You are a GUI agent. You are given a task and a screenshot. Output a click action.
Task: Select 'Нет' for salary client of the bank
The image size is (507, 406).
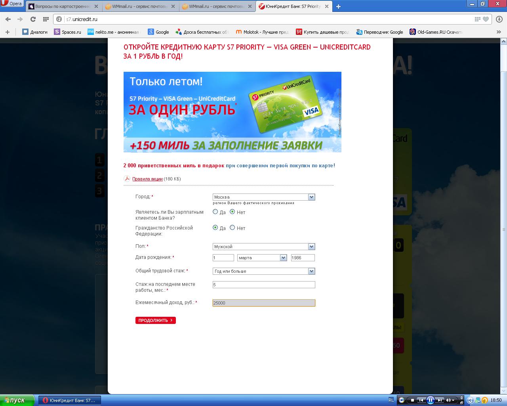coord(233,212)
